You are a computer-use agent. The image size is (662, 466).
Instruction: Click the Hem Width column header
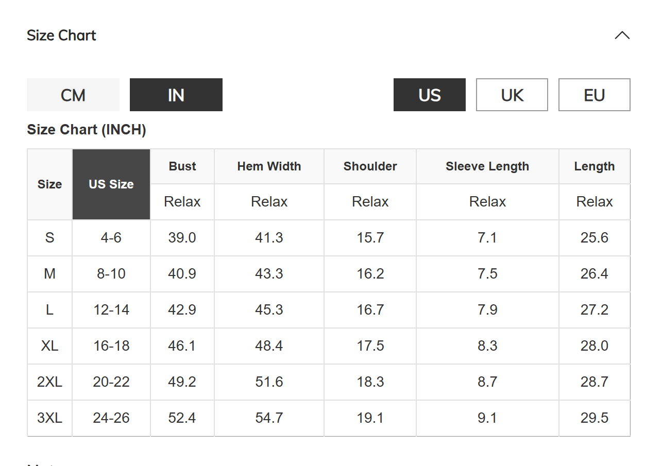269,166
